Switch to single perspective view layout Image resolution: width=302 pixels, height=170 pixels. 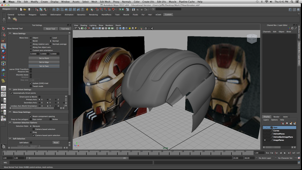(x=3, y=88)
